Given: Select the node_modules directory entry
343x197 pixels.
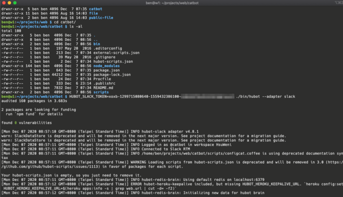Looking at the screenshot, I should pyautogui.click(x=106, y=66).
